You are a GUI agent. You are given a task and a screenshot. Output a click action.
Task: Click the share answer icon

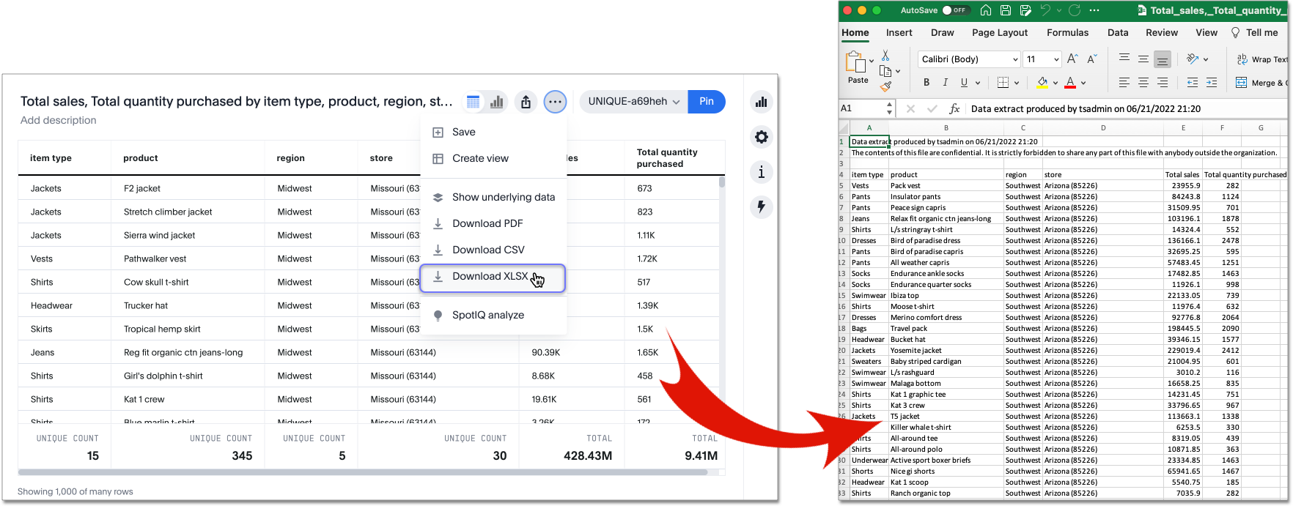click(526, 103)
